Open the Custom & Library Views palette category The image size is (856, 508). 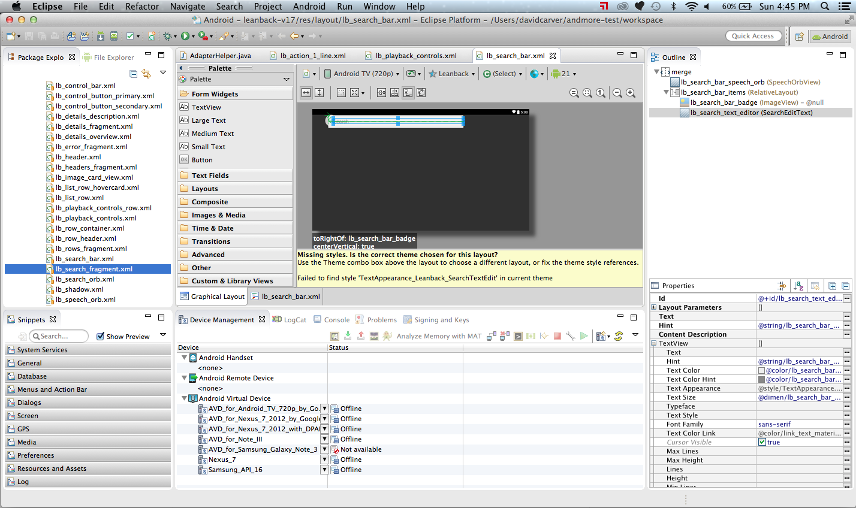pyautogui.click(x=235, y=281)
